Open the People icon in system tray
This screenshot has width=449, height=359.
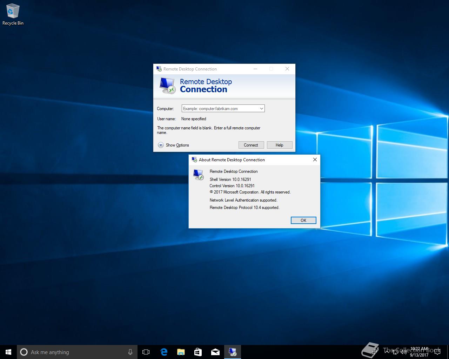375,352
